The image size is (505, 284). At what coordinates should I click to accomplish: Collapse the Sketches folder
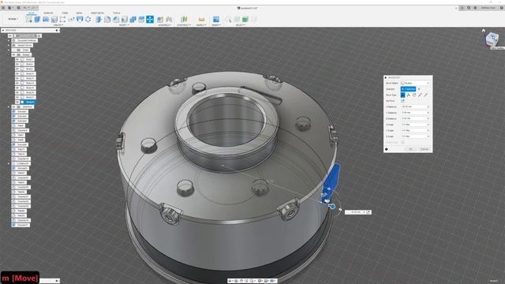[9, 106]
